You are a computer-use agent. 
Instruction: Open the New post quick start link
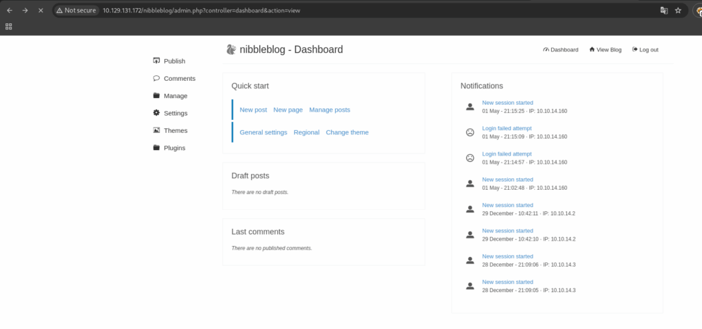click(x=254, y=110)
